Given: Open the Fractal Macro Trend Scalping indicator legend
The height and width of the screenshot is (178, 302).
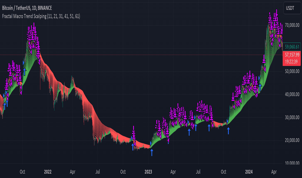Looking at the screenshot, I should 41,17.
